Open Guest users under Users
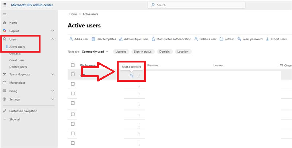 (x=17, y=60)
